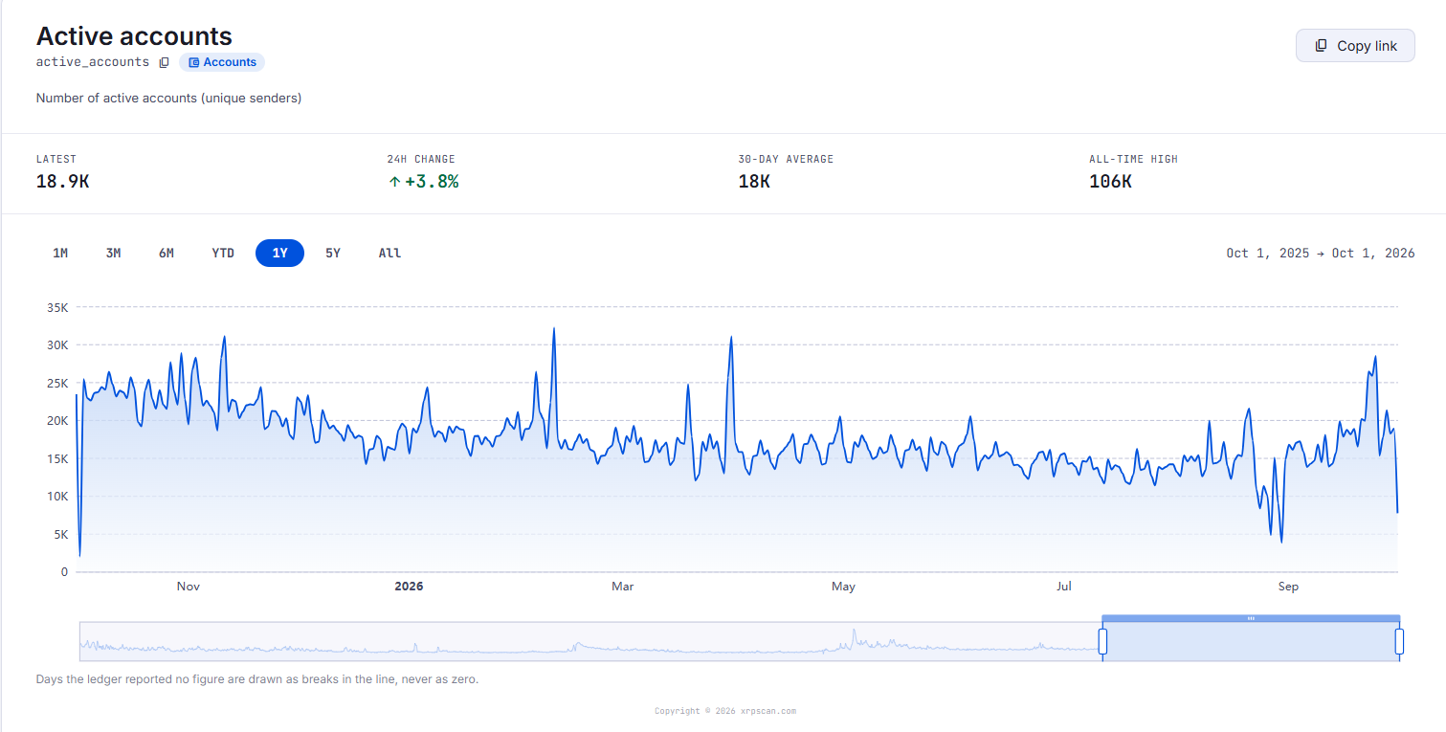1446x732 pixels.
Task: Select the 1M time range
Action: click(x=60, y=254)
